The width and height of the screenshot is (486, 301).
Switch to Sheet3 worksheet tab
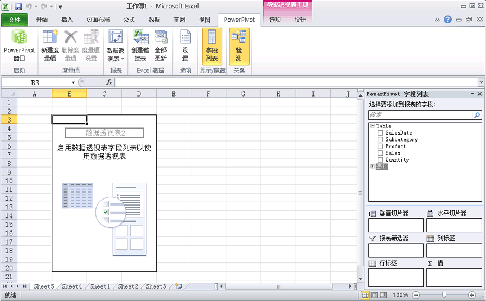pyautogui.click(x=156, y=286)
